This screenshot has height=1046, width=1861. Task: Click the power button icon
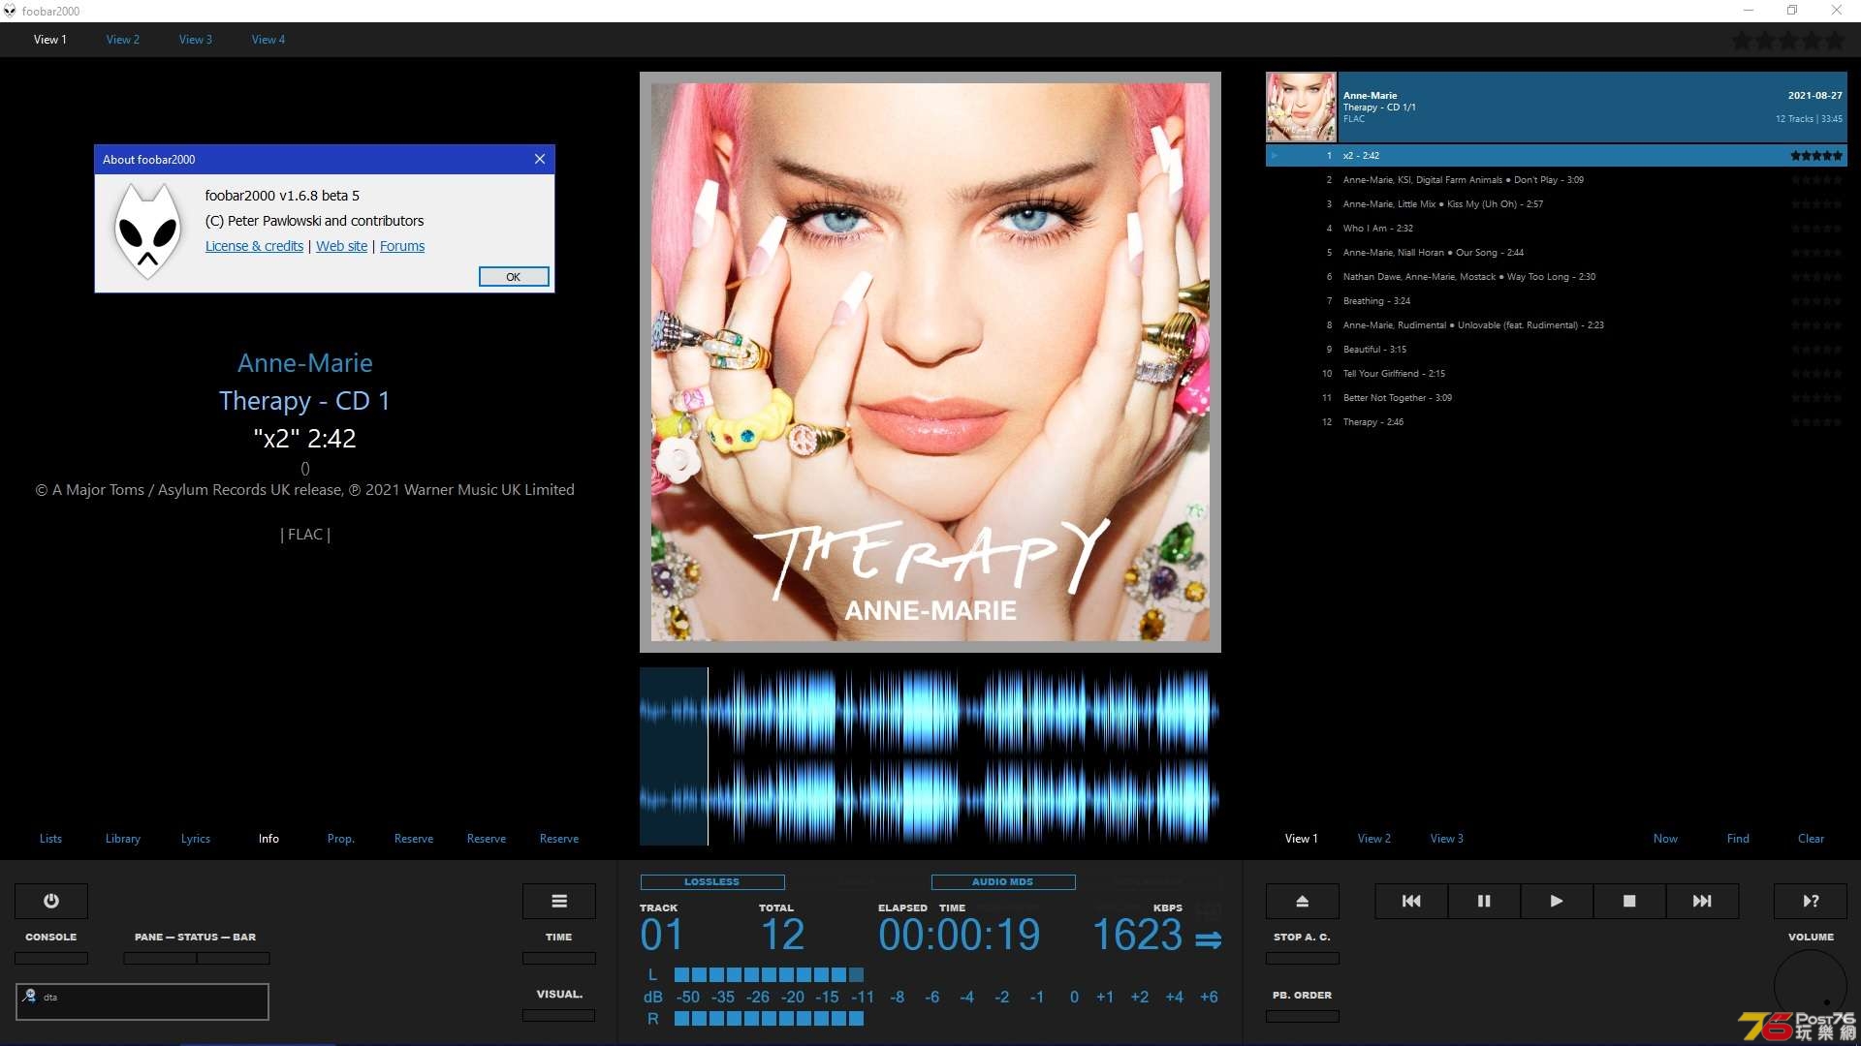coord(51,901)
